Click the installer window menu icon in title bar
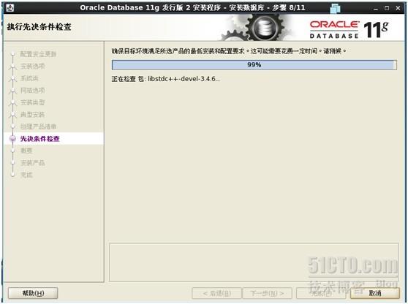This screenshot has width=408, height=304. (x=10, y=8)
